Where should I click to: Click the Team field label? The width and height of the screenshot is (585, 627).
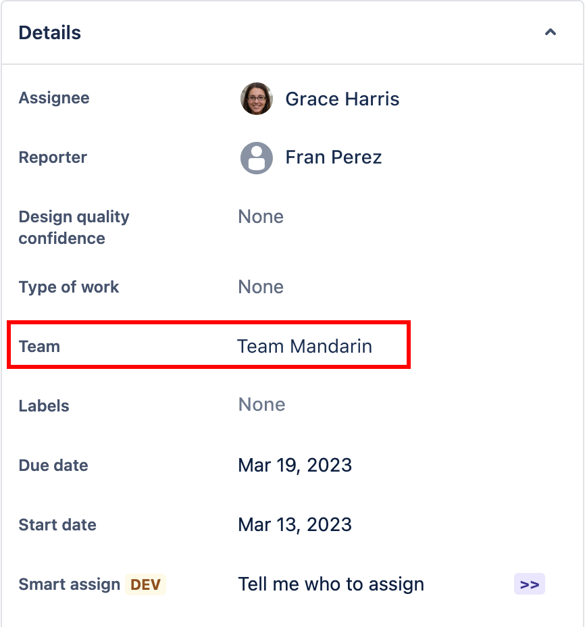click(x=39, y=347)
